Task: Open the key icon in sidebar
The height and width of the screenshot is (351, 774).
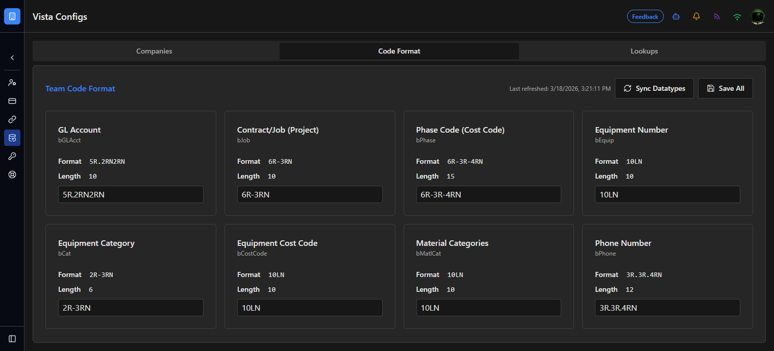Action: click(12, 156)
